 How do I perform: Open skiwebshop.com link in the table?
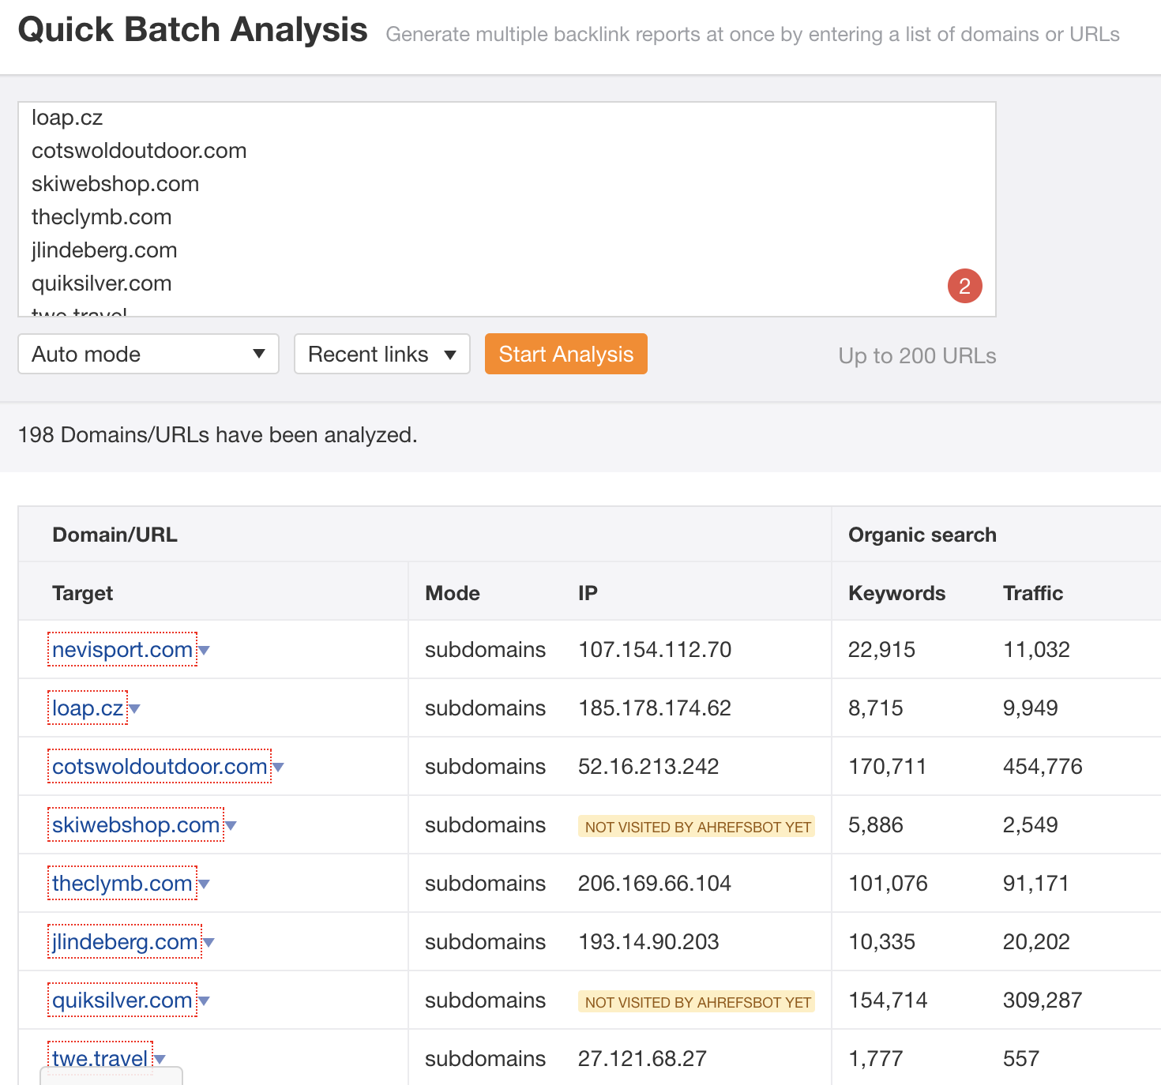(136, 824)
